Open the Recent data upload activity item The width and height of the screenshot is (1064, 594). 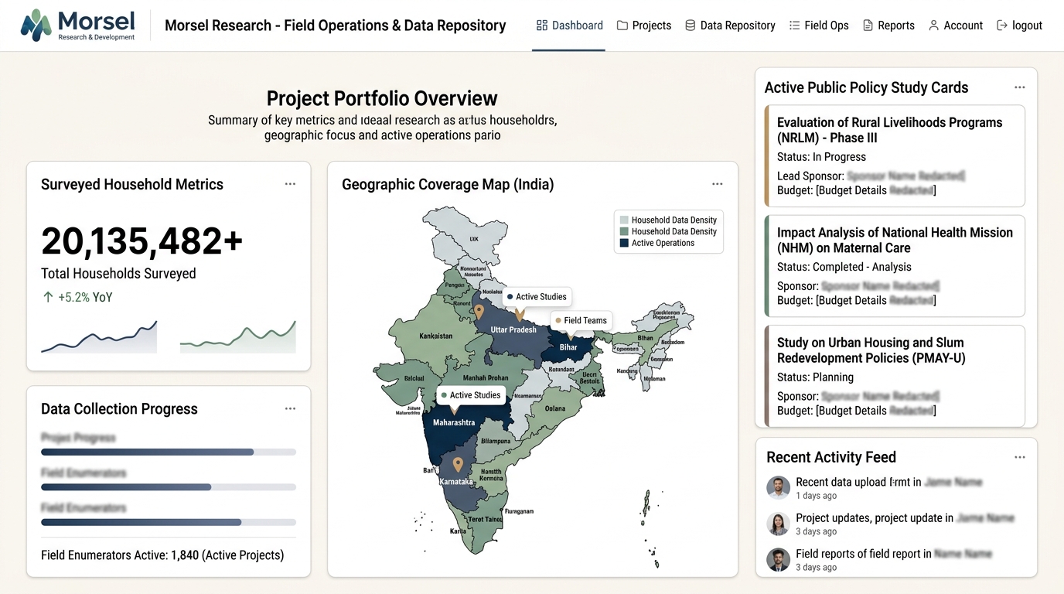click(888, 488)
